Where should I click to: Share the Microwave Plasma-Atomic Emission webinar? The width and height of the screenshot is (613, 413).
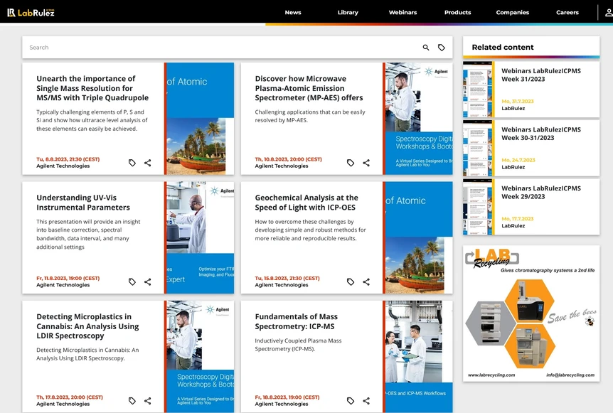point(366,163)
